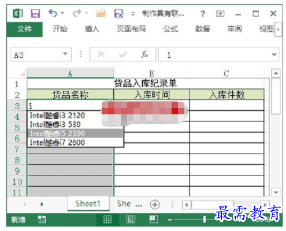Click the zoom slider handle
286x231 pixels.
205,219
